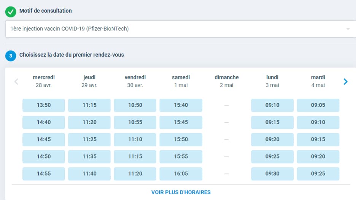356x200 pixels.
Task: Select the 09:30 slot on lundi
Action: coord(272,174)
